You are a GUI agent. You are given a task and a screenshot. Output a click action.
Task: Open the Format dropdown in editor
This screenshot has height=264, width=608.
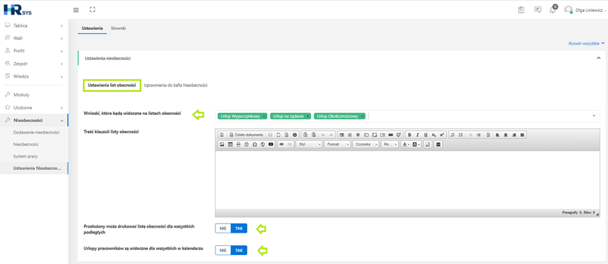[337, 144]
